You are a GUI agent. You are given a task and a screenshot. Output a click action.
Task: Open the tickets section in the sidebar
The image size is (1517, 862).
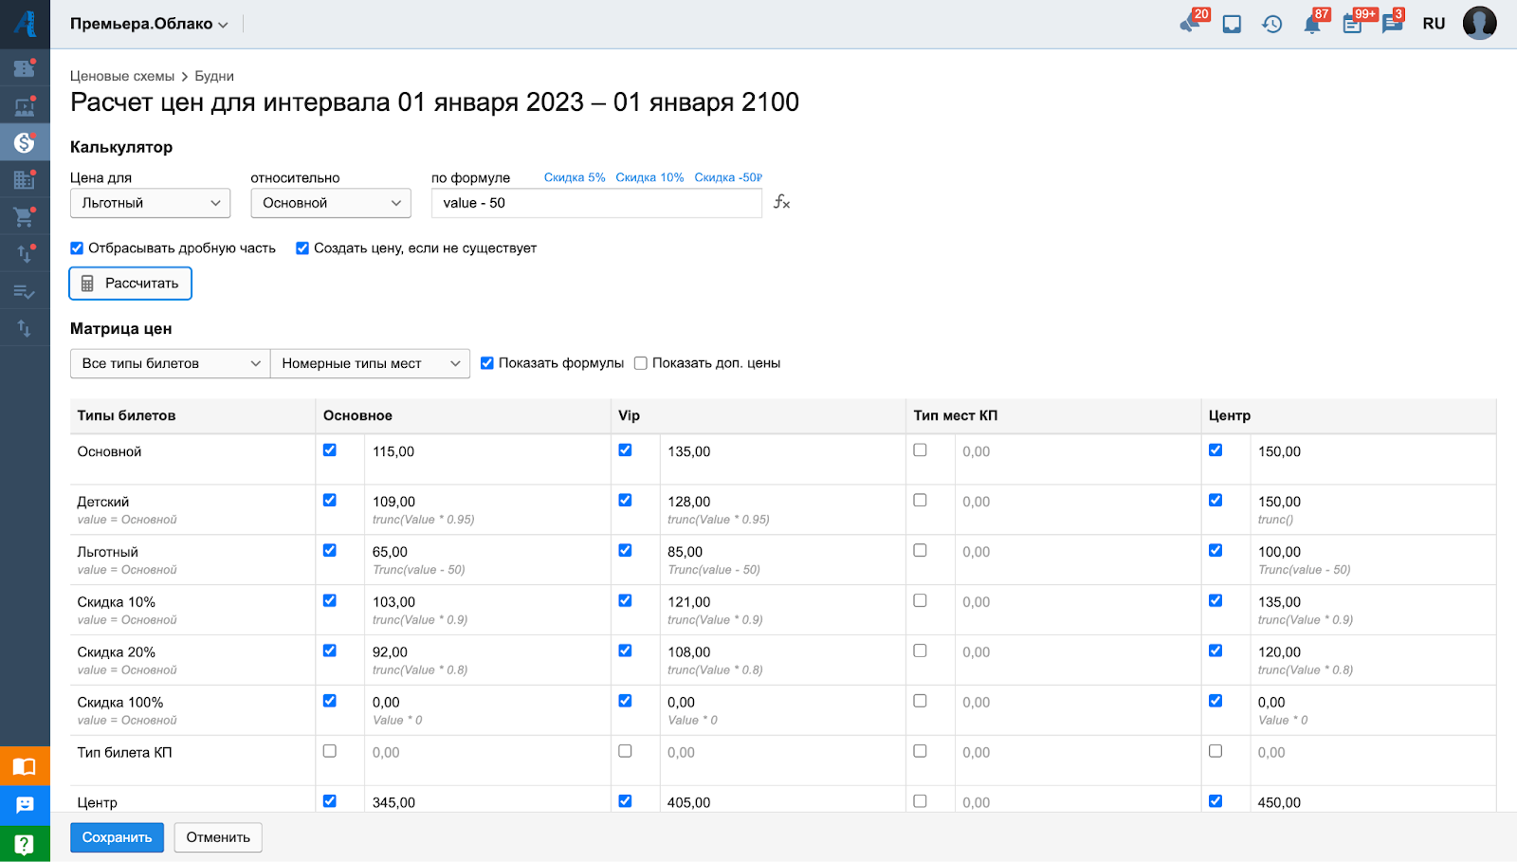24,68
